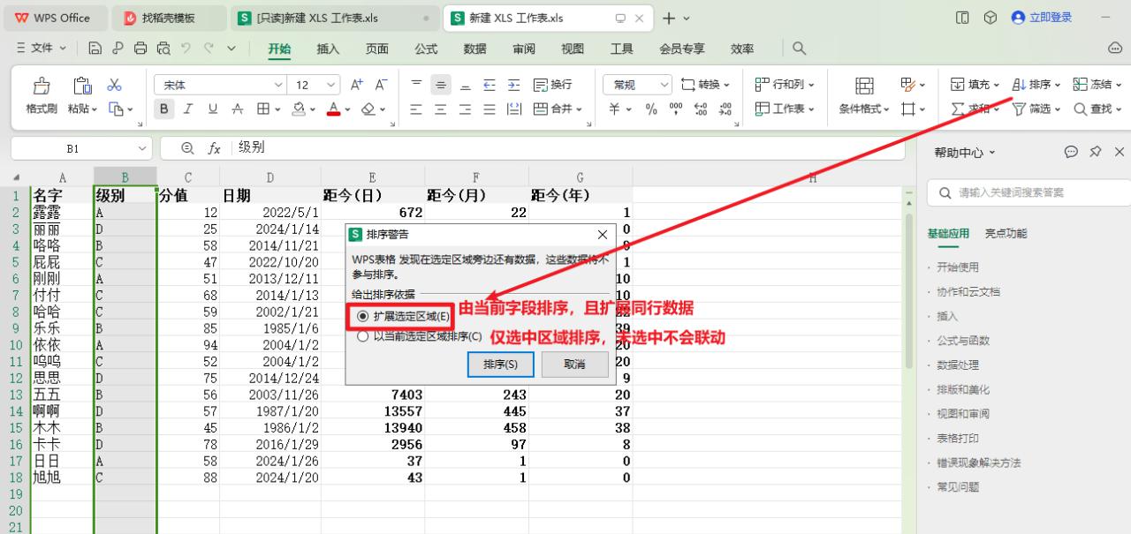Expand the 填充 fill dropdown

pos(997,85)
